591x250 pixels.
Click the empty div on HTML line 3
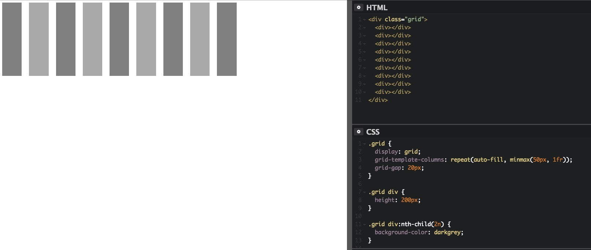click(393, 36)
